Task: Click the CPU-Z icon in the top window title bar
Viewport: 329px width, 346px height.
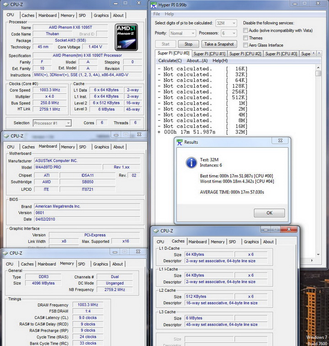Action: coord(6,5)
